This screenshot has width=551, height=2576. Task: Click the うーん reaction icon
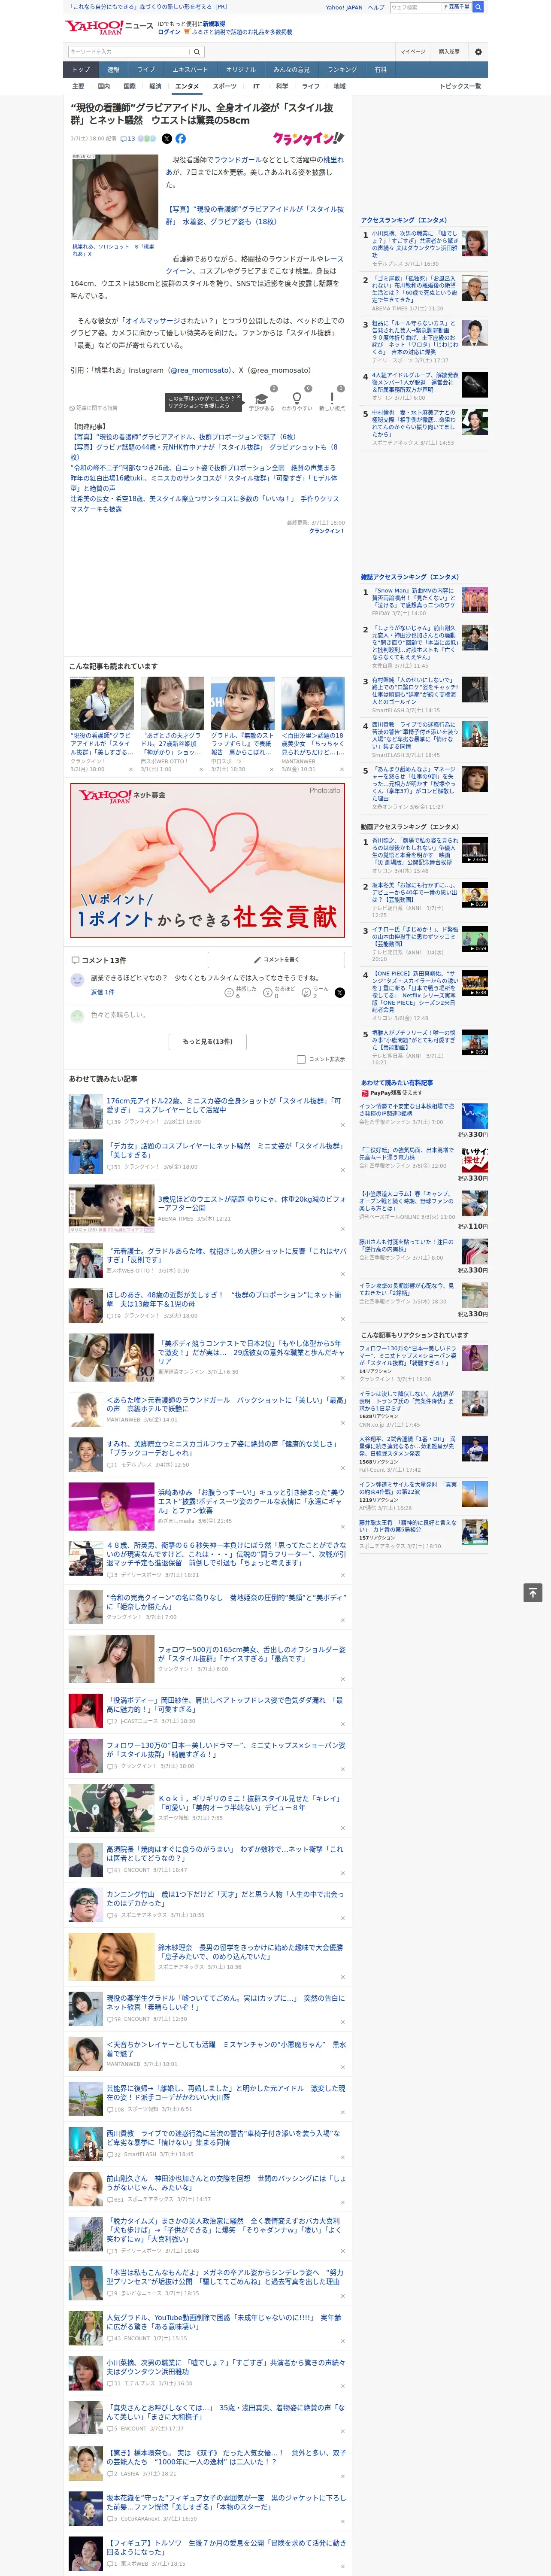[306, 993]
